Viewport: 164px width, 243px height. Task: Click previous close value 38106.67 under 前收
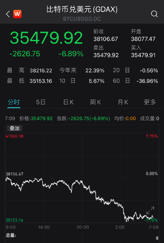(106, 39)
